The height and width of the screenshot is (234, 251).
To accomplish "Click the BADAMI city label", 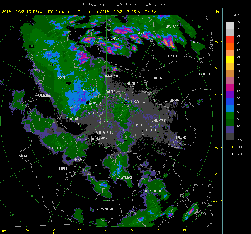I will [110, 92].
